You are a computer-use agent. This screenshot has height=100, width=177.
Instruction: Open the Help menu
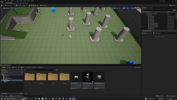32,1
